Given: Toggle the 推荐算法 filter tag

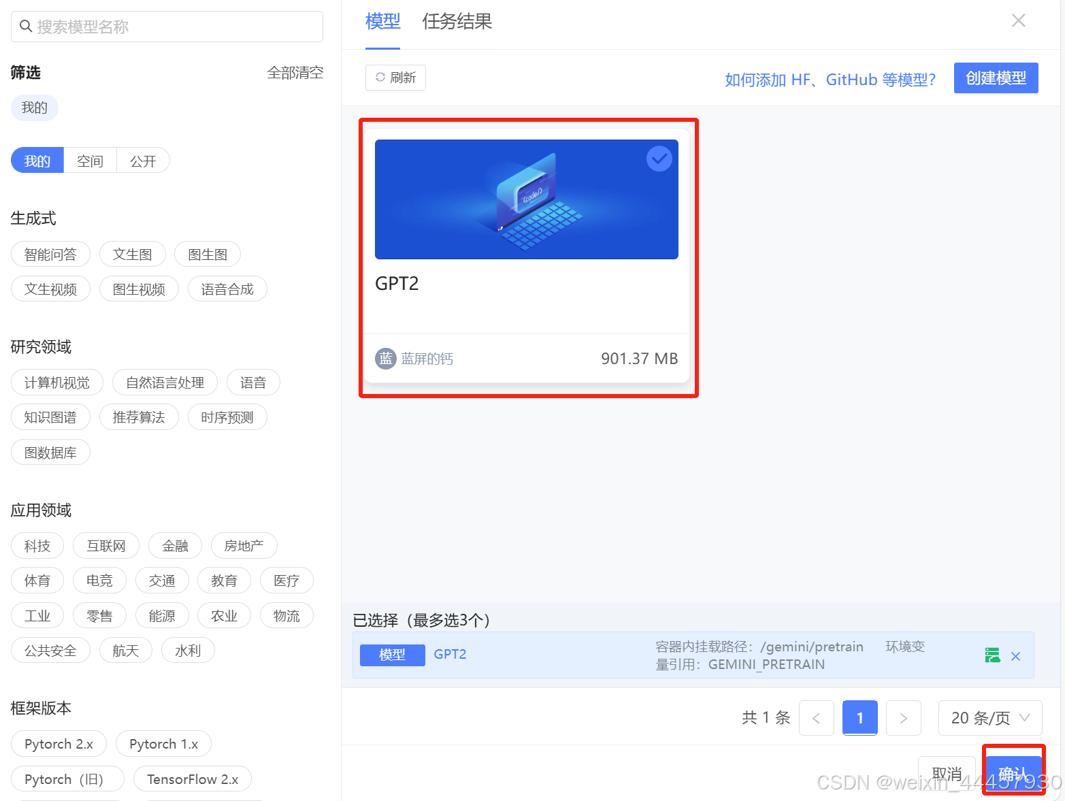Looking at the screenshot, I should tap(139, 416).
